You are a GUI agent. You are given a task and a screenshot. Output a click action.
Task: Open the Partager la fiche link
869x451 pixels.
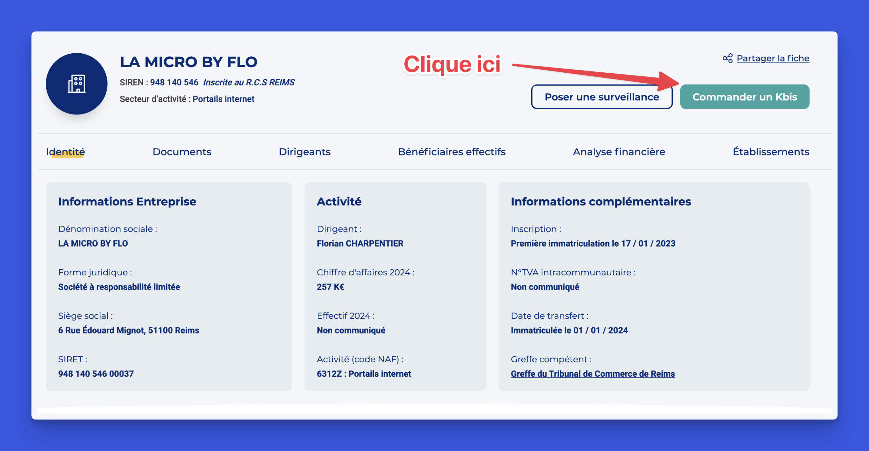tap(773, 58)
